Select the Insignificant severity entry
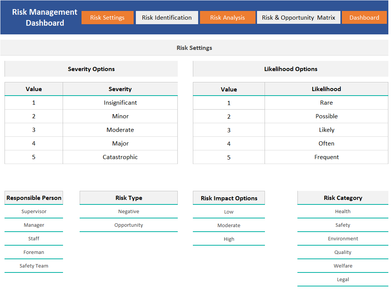Image resolution: width=391 pixels, height=294 pixels. 120,102
